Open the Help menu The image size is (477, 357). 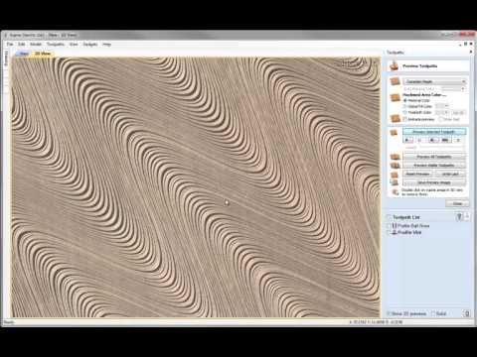point(106,44)
